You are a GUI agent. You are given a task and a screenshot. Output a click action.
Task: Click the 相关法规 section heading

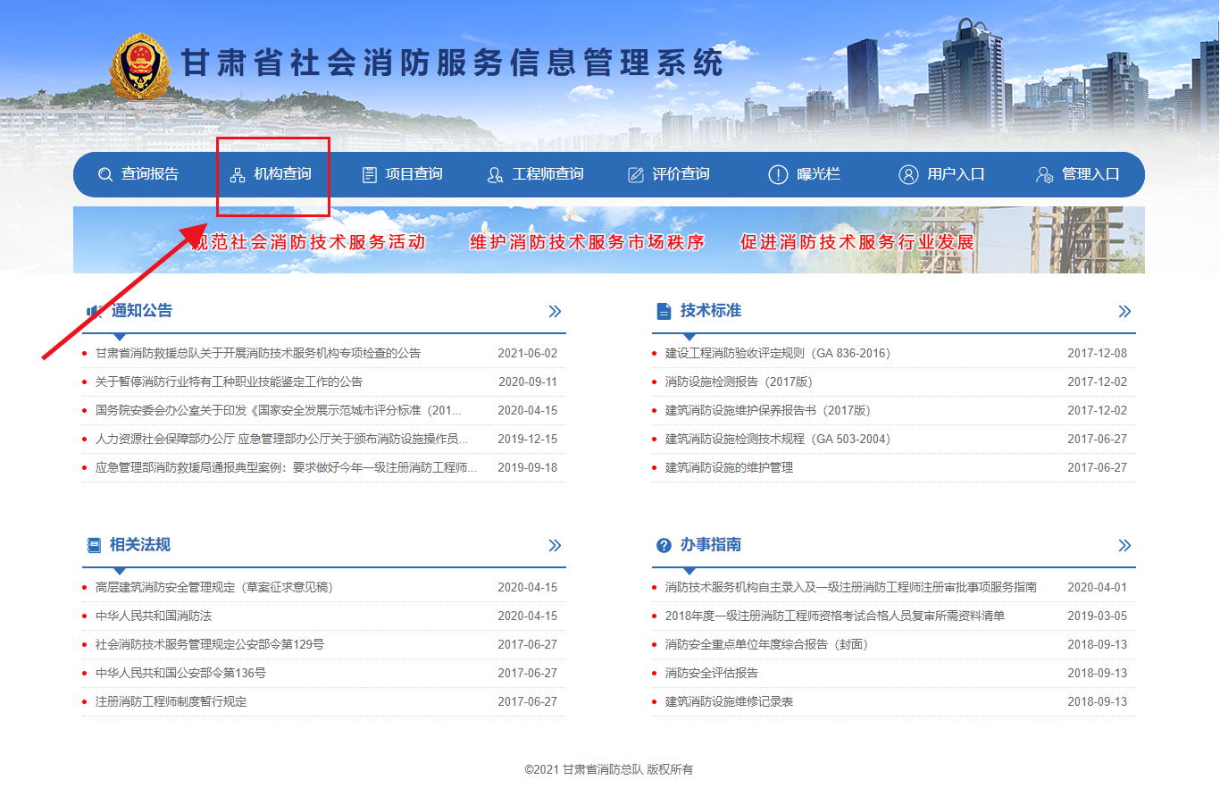click(140, 545)
